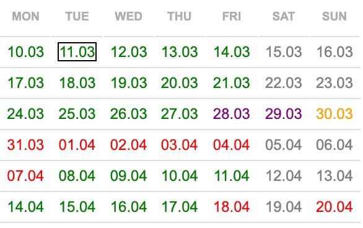Image resolution: width=363 pixels, height=228 pixels.
Task: Click red date 02.04
Action: (129, 145)
